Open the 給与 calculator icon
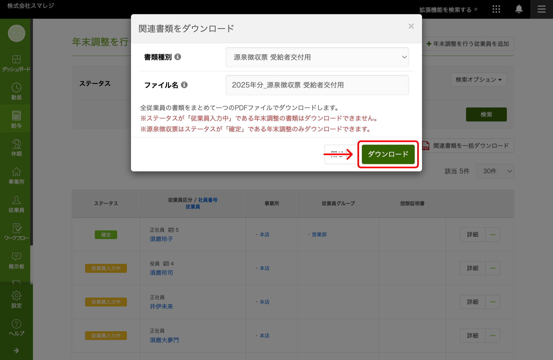Screen dimensions: 553x360 [x=16, y=117]
